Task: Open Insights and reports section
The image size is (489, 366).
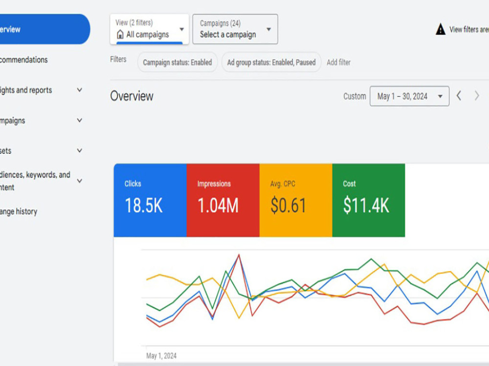Action: tap(26, 90)
